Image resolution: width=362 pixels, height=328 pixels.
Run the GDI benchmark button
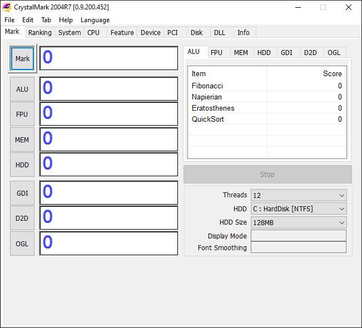pos(22,193)
